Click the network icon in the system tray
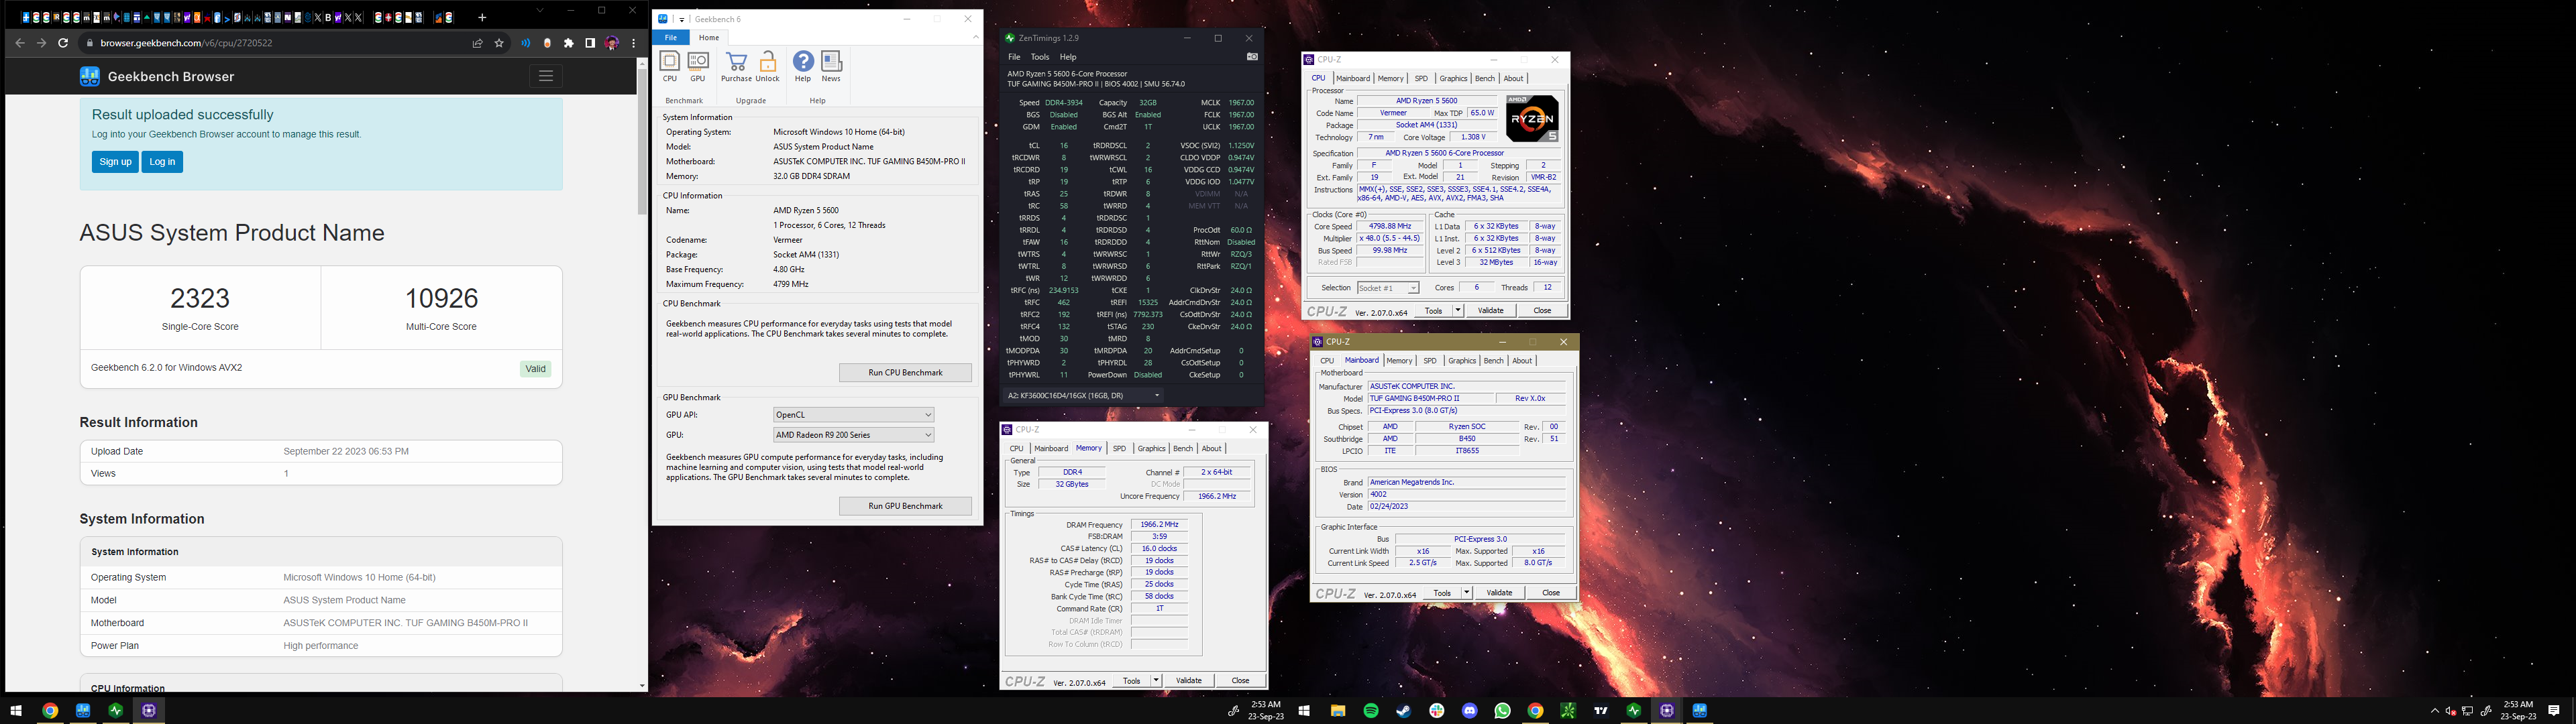Image resolution: width=2576 pixels, height=724 pixels. tap(2467, 711)
